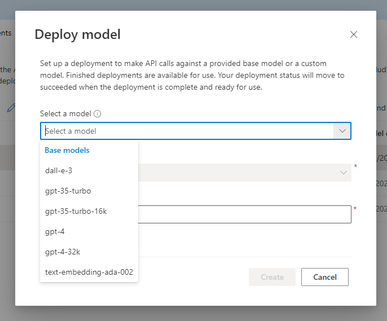
Task: Choose dall-e-3 from the model list
Action: (89, 170)
